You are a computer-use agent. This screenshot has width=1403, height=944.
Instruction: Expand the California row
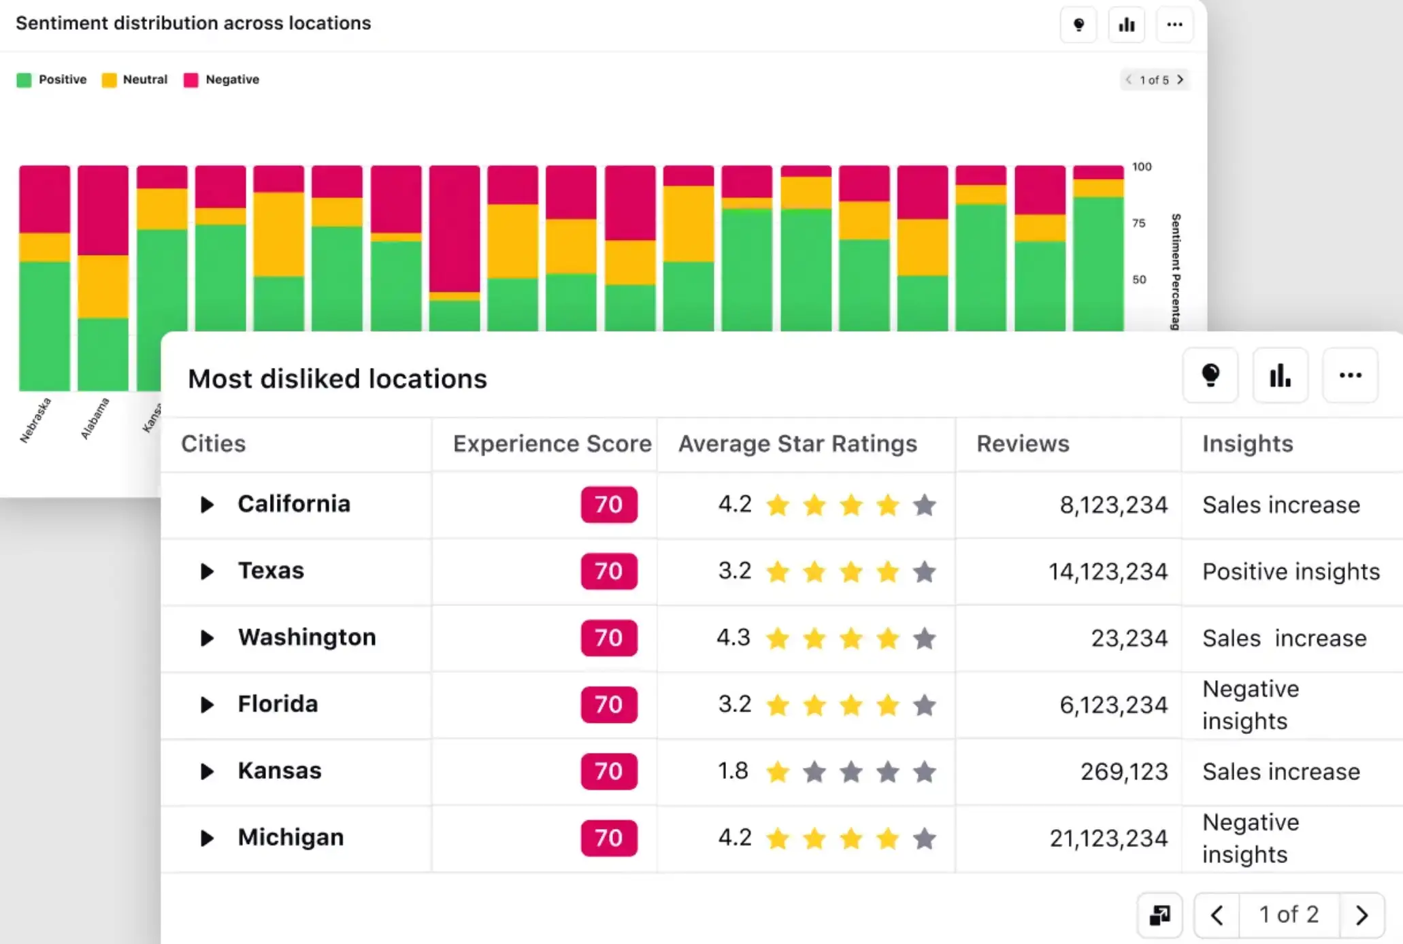(x=207, y=505)
